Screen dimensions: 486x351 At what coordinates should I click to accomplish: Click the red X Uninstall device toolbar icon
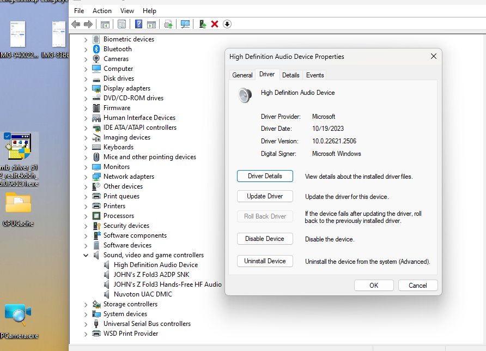215,24
